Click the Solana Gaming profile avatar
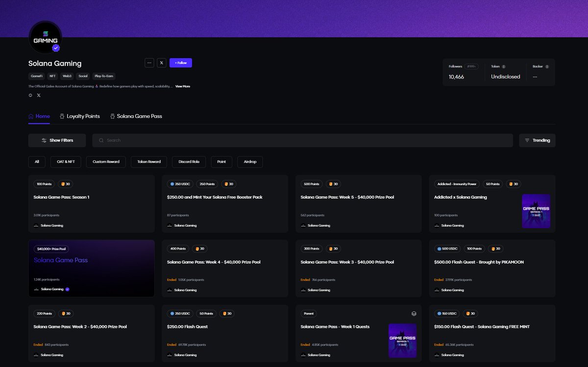 click(46, 38)
